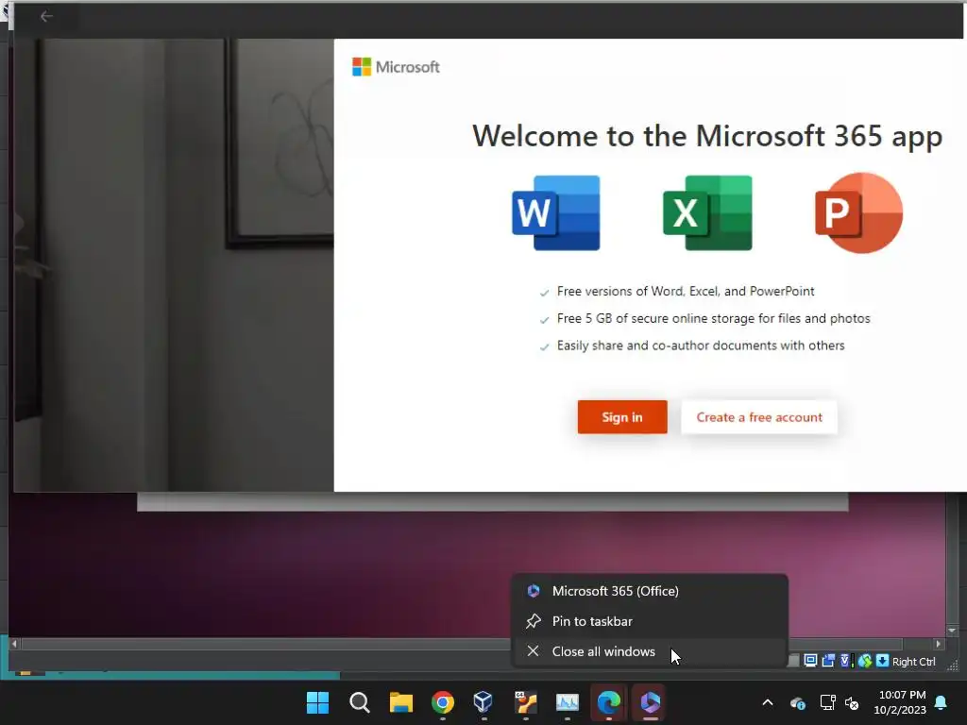Open File Explorer from the taskbar
This screenshot has width=967, height=725.
[400, 702]
